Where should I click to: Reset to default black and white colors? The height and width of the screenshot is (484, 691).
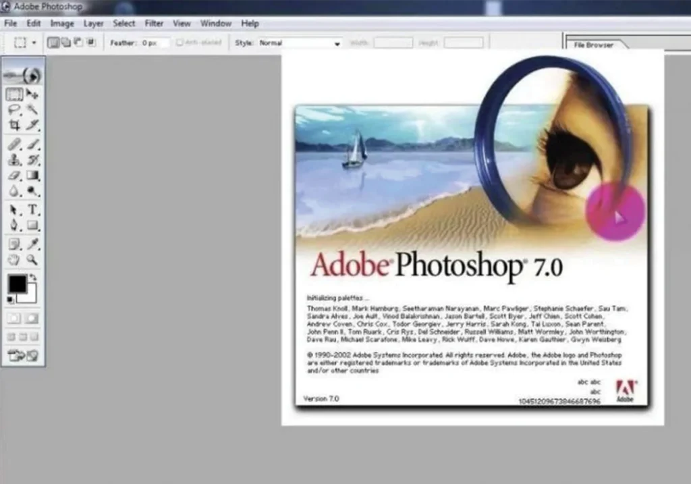click(11, 300)
